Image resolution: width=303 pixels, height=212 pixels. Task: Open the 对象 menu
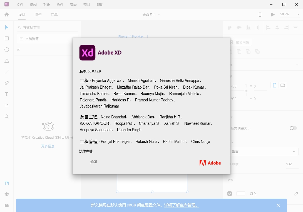click(47, 5)
